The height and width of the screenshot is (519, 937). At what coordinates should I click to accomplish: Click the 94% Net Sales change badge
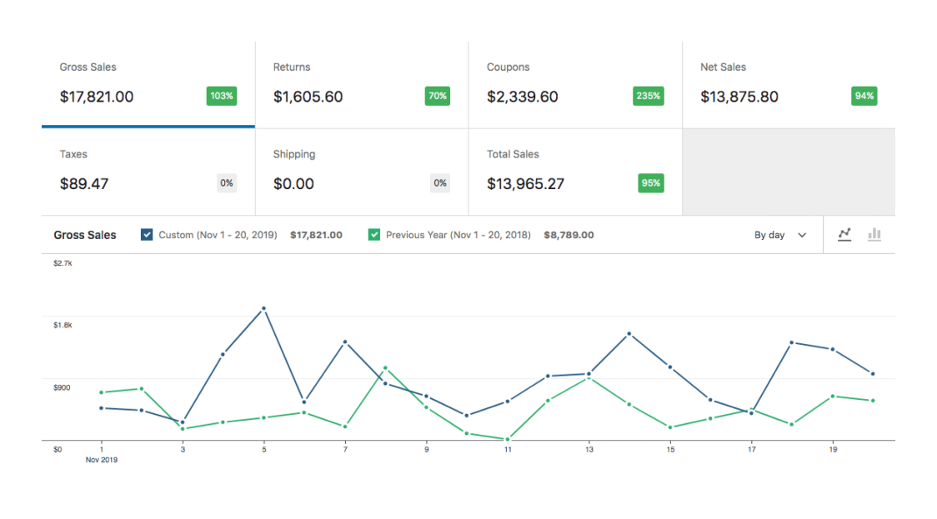[x=864, y=96]
